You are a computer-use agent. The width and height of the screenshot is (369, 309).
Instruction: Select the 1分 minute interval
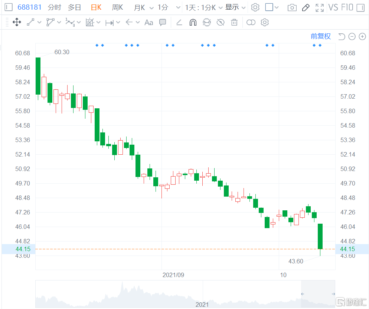[163, 7]
